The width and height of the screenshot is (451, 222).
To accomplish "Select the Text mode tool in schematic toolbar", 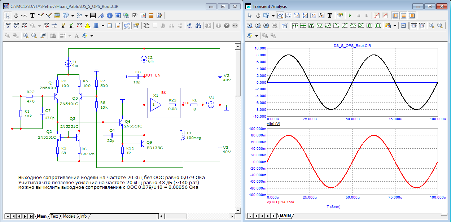I will [x=32, y=16].
